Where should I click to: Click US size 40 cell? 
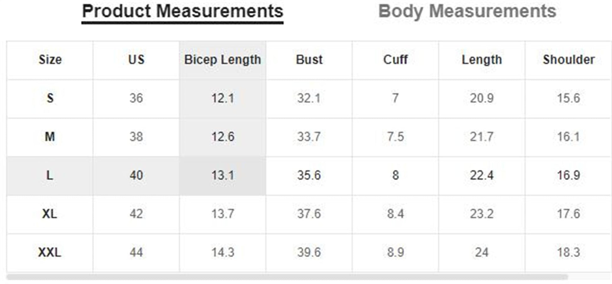(x=136, y=175)
